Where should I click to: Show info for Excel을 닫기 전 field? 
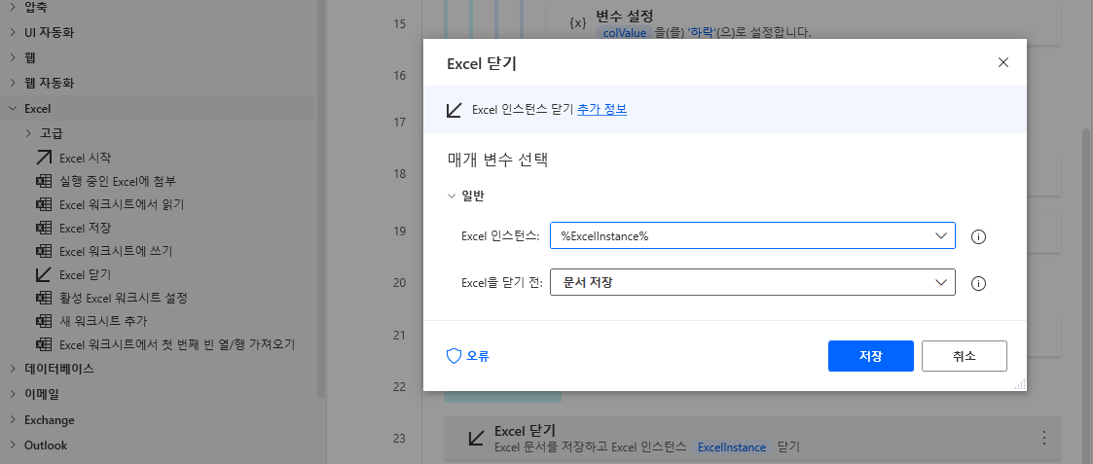coord(978,284)
